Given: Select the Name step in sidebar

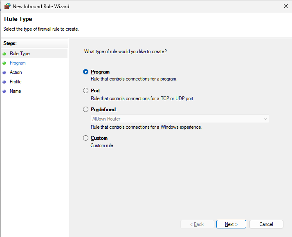Looking at the screenshot, I should pyautogui.click(x=16, y=91).
